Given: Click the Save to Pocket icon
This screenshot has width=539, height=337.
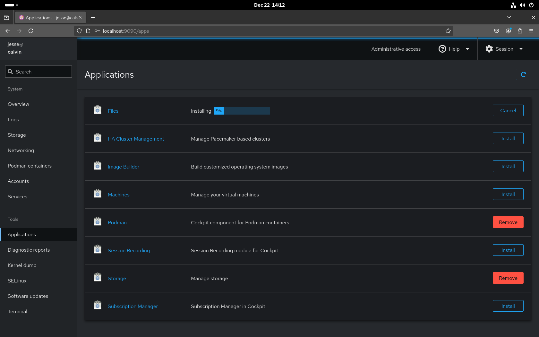Looking at the screenshot, I should [497, 31].
